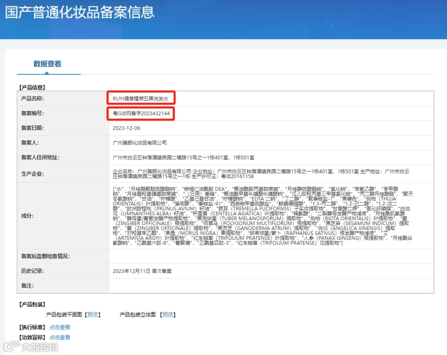447x355 pixels.
Task: Click the empty 备注 field
Action: tap(272, 286)
